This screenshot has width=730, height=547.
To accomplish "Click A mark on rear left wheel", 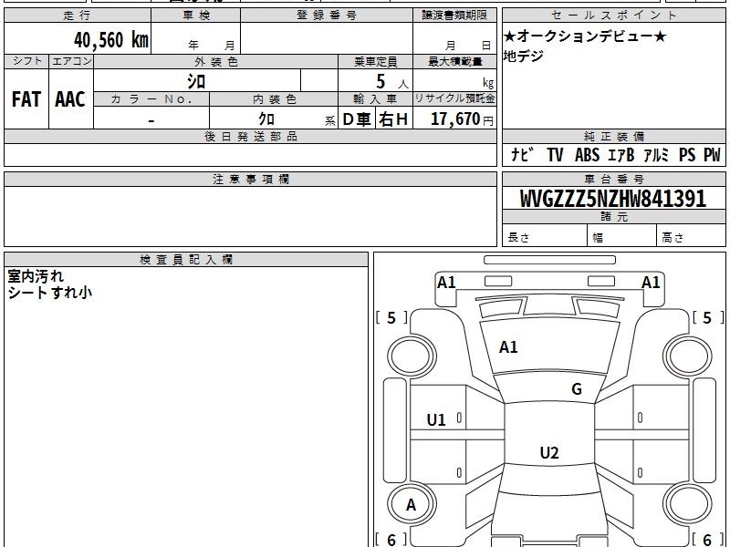I will tap(411, 505).
